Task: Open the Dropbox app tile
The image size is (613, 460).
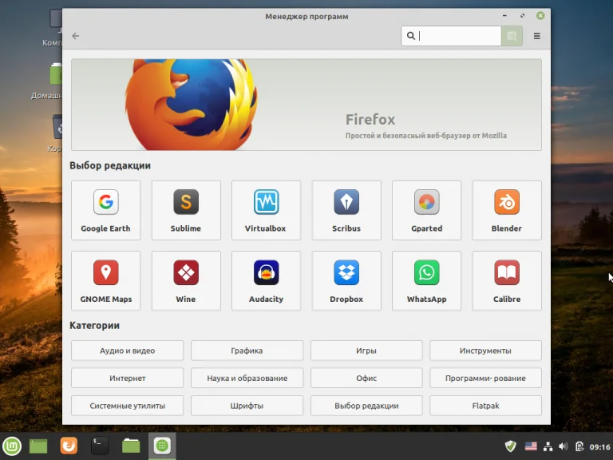Action: (x=346, y=281)
